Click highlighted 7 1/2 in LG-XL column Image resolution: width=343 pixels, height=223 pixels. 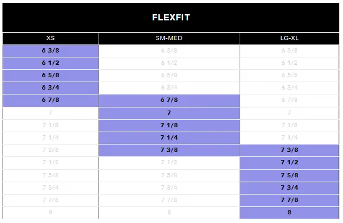[x=289, y=162]
